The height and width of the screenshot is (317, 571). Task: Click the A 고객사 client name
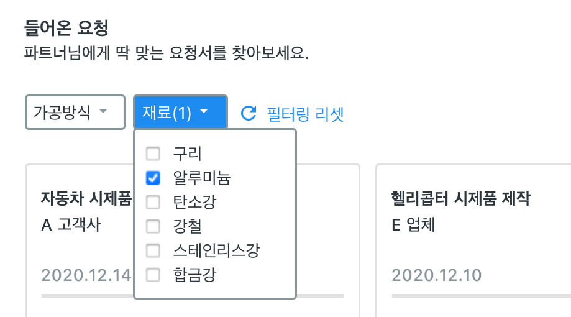tap(71, 224)
